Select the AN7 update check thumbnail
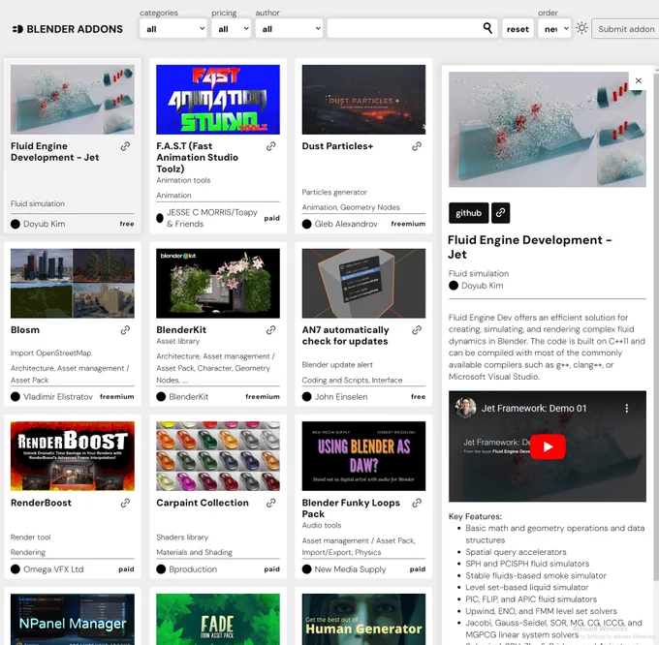This screenshot has height=645, width=659. pos(363,283)
